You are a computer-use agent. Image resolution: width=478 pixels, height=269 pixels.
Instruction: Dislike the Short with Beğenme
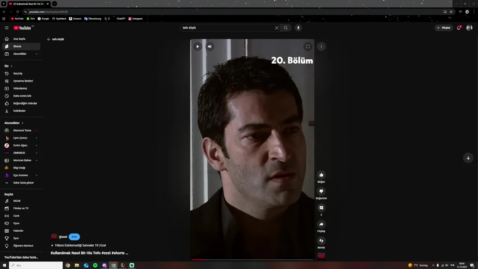pyautogui.click(x=321, y=191)
